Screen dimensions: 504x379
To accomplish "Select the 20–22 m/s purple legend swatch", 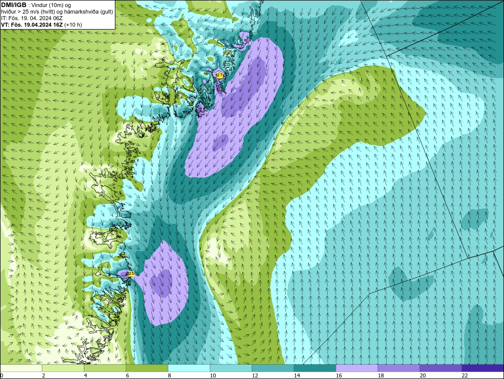I will pos(440,368).
